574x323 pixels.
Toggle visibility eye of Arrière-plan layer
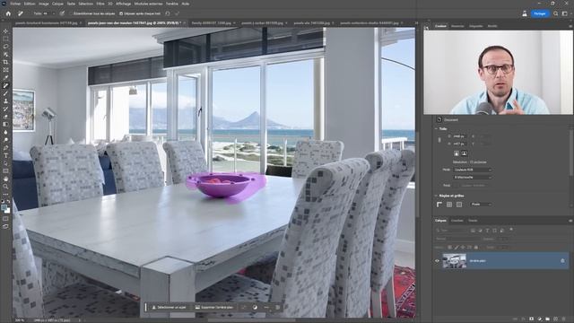tap(437, 261)
